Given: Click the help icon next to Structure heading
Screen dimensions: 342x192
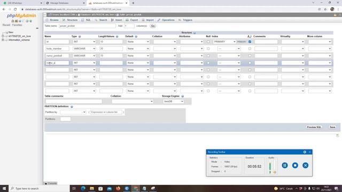Looking at the screenshot, I should [x=195, y=33].
